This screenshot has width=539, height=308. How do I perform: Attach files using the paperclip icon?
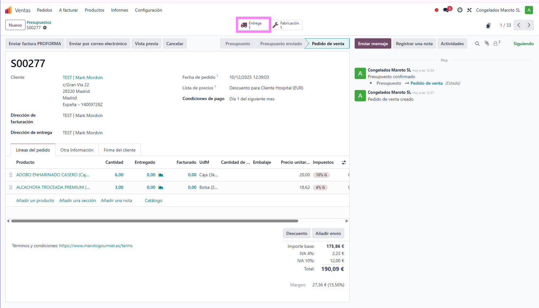487,44
